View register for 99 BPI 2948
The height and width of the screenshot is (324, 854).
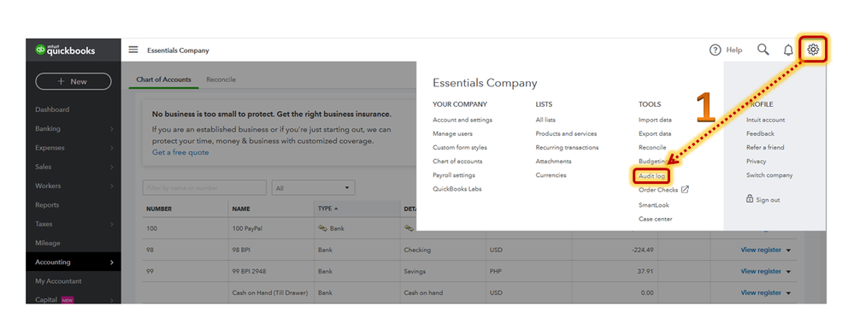point(760,271)
